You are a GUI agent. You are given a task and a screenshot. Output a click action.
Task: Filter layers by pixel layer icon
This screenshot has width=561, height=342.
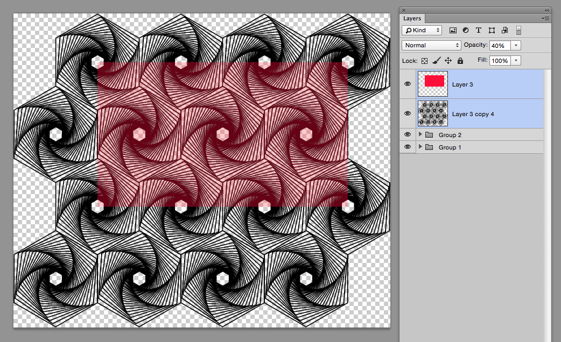(x=453, y=30)
